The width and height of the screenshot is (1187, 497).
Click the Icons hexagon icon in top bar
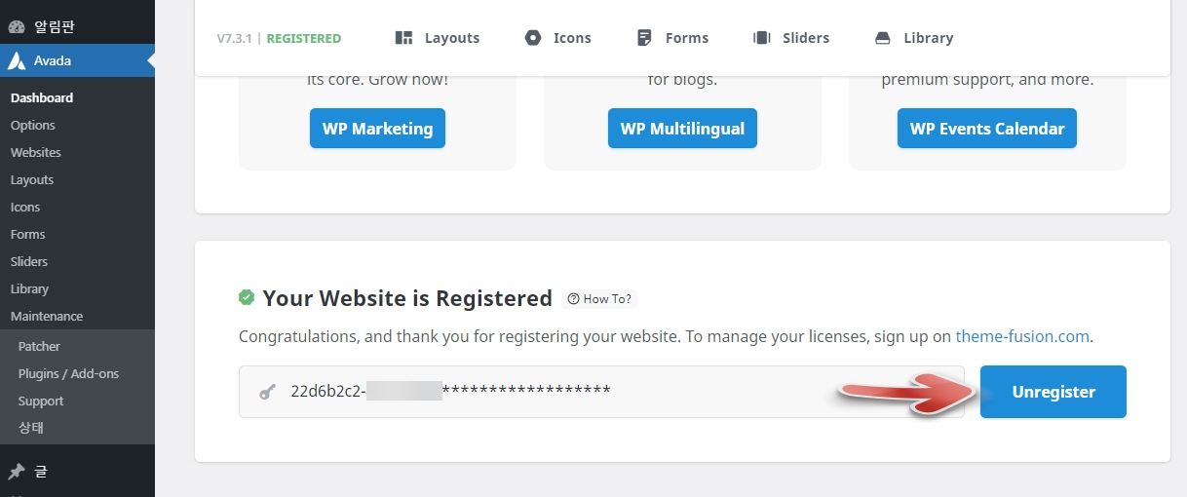532,38
